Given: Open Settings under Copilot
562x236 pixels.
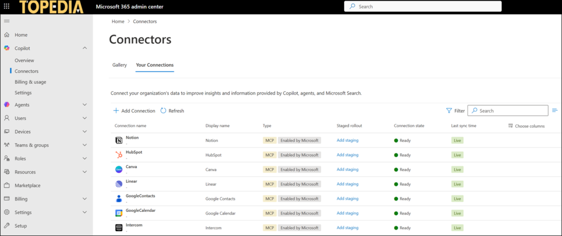Looking at the screenshot, I should tap(23, 93).
